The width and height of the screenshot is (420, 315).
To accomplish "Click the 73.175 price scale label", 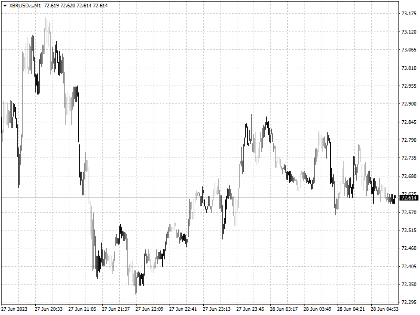I will [x=409, y=14].
